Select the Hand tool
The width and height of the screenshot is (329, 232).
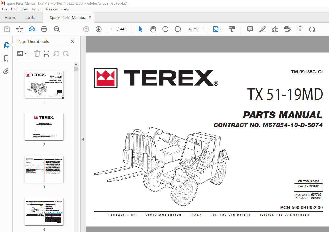(153, 29)
